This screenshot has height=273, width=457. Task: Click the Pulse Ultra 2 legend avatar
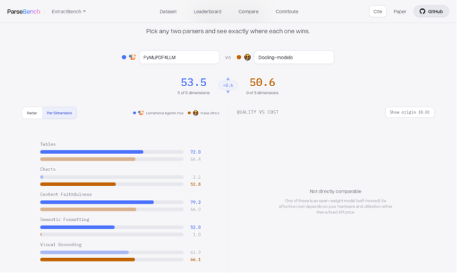click(x=196, y=113)
